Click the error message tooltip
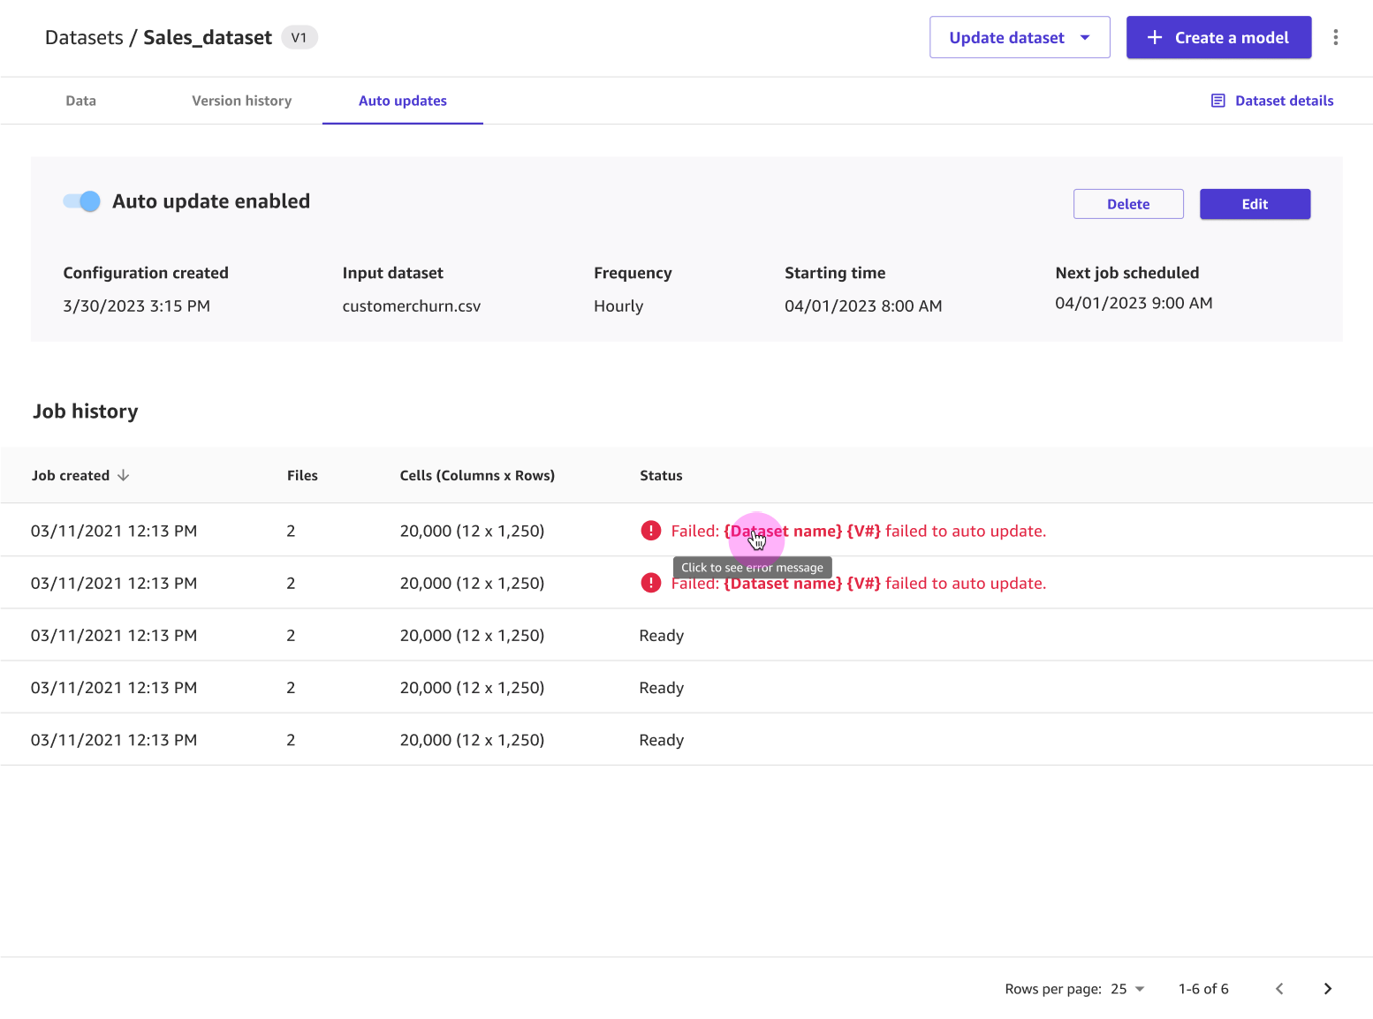The height and width of the screenshot is (1019, 1373). pos(752,567)
